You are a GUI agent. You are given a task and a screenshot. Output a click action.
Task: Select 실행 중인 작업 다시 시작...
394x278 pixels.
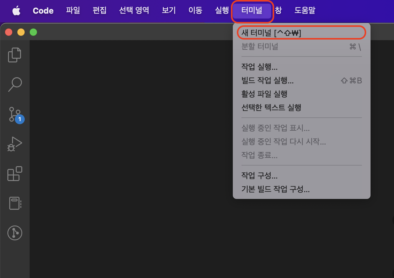coord(301,141)
